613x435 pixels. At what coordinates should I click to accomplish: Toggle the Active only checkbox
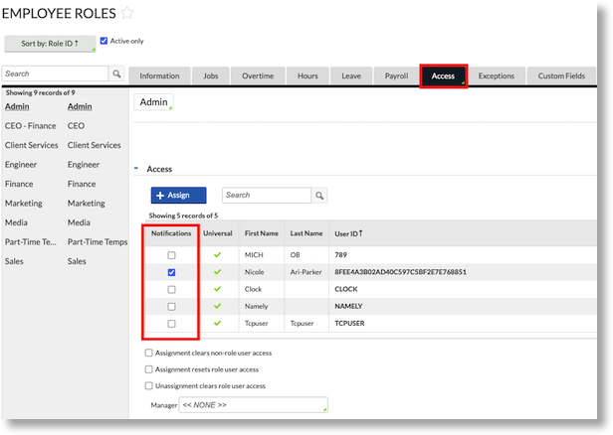click(x=104, y=41)
